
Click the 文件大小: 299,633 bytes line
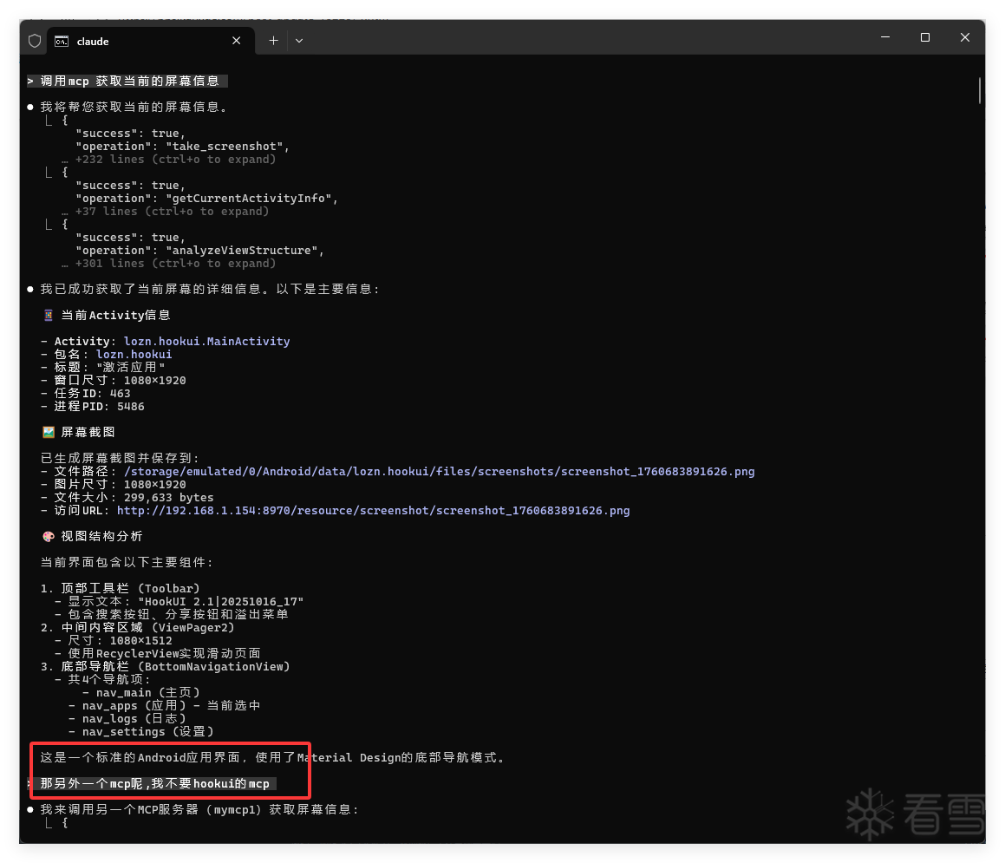127,498
